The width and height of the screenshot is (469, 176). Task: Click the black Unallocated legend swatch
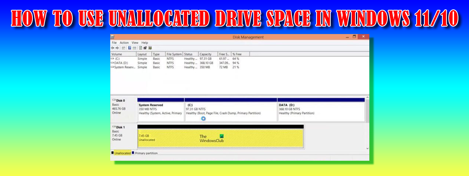tap(113, 153)
